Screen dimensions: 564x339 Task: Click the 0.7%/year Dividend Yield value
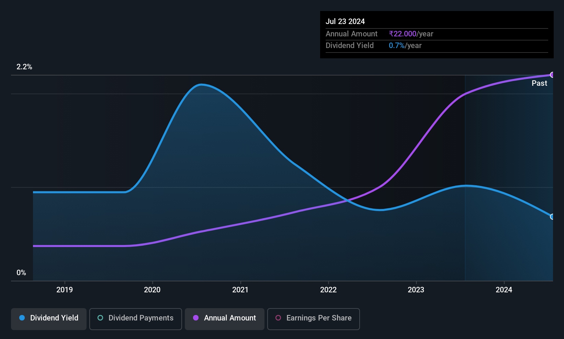click(405, 46)
